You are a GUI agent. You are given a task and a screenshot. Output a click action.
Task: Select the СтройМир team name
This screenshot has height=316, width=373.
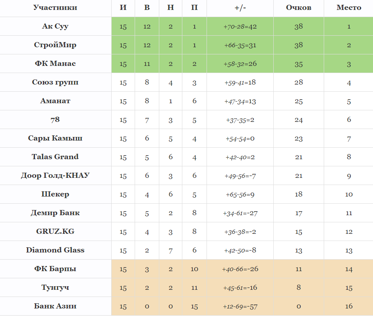pyautogui.click(x=55, y=45)
